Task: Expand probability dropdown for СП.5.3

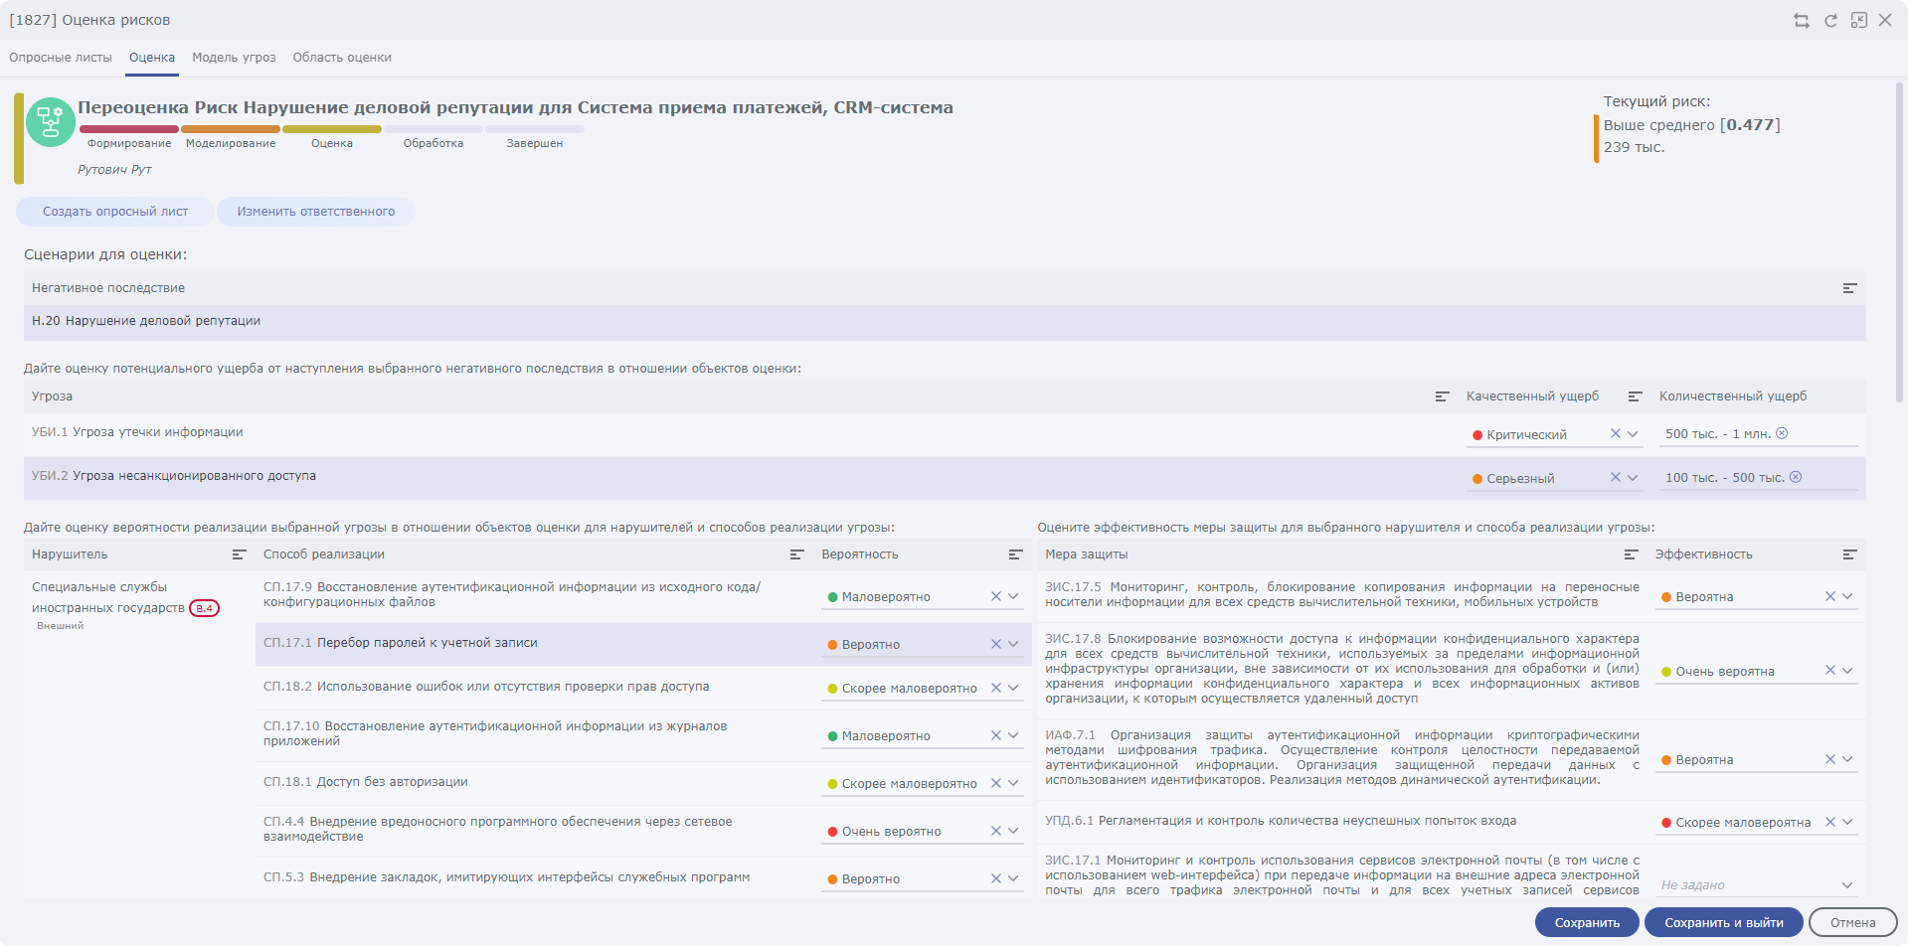Action: (1013, 878)
